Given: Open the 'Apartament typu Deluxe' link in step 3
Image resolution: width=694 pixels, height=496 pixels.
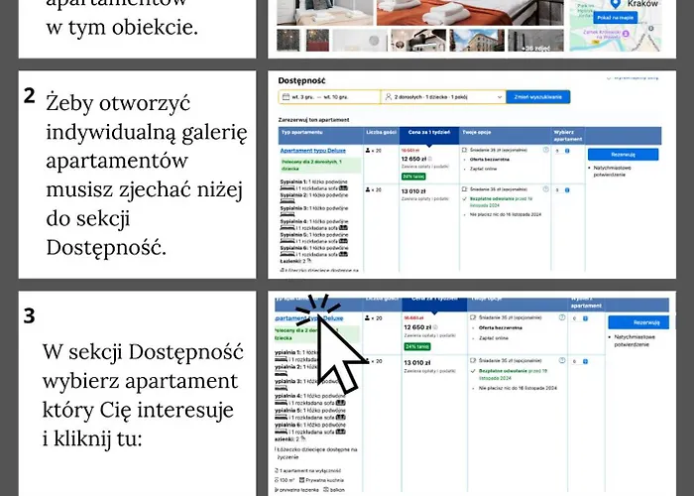Looking at the screenshot, I should point(309,318).
